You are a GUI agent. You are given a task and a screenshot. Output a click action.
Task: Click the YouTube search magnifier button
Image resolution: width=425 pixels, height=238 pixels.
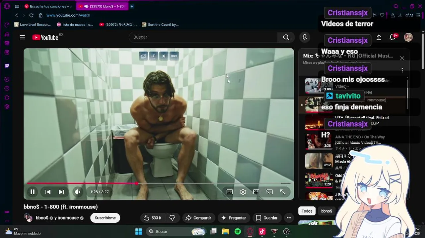pos(286,37)
